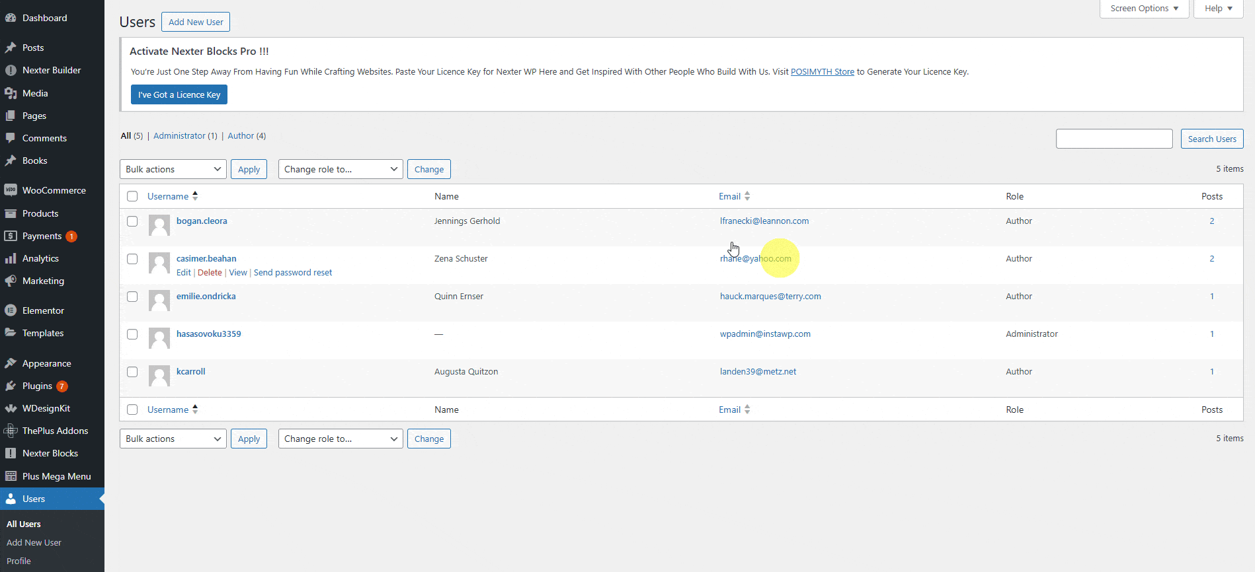Select the checkbox for casimer.beahan
The width and height of the screenshot is (1255, 572).
click(x=132, y=259)
